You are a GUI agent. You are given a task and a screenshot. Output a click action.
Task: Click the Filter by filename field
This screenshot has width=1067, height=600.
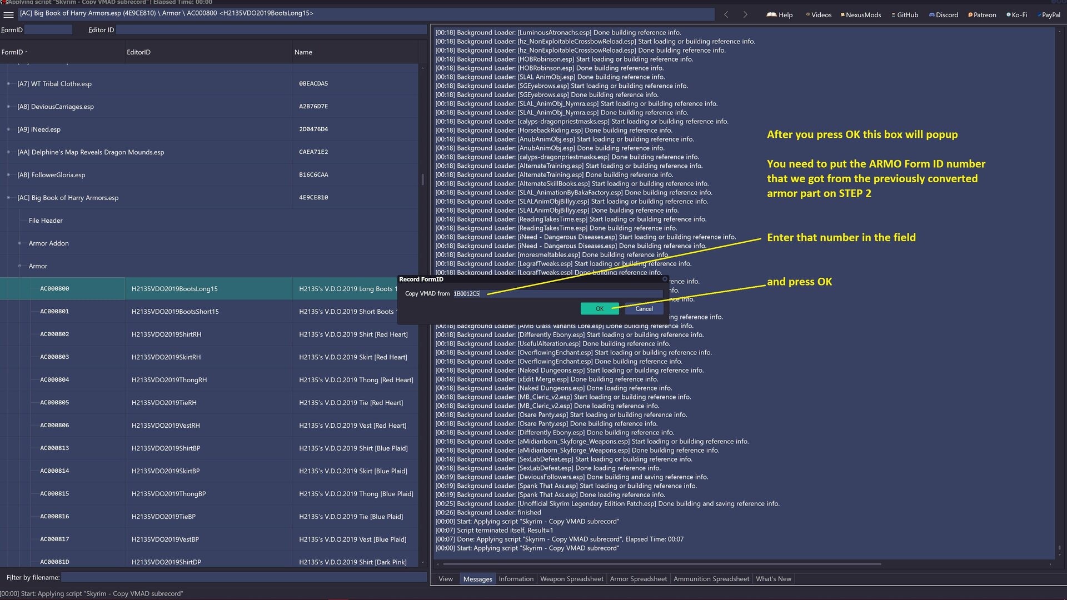pyautogui.click(x=243, y=578)
